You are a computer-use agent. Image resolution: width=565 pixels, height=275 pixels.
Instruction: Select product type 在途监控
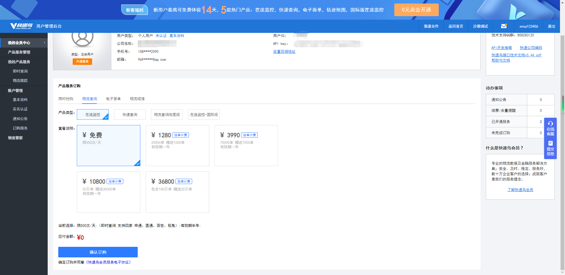tap(93, 114)
